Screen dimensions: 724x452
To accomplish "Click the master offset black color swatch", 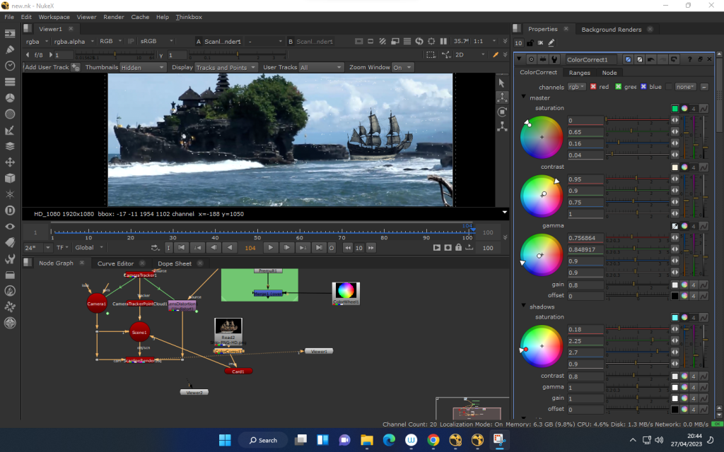I will coord(675,296).
